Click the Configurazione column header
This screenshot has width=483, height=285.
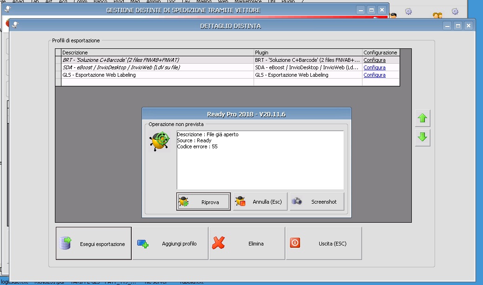tap(381, 53)
